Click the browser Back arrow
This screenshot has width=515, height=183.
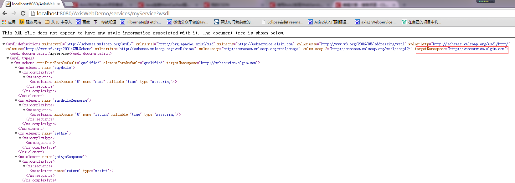click(5, 13)
